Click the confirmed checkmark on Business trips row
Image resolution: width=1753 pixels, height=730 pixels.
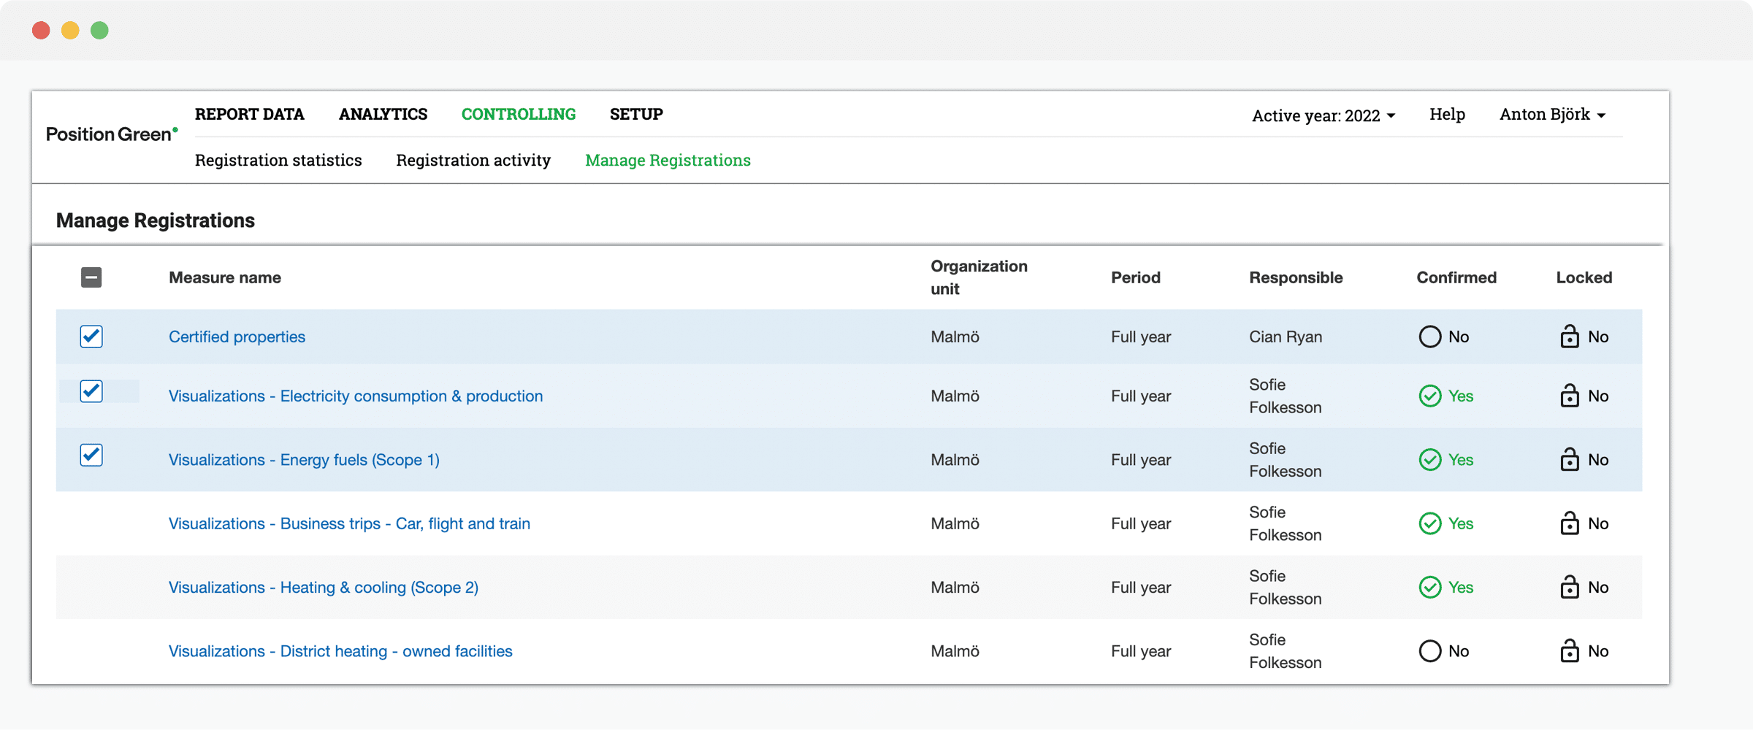(1430, 523)
